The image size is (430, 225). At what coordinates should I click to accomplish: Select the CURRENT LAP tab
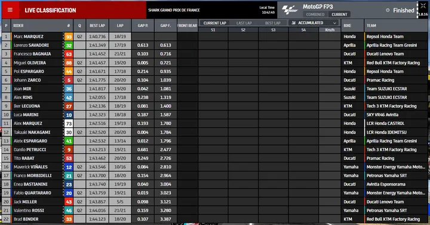point(215,23)
